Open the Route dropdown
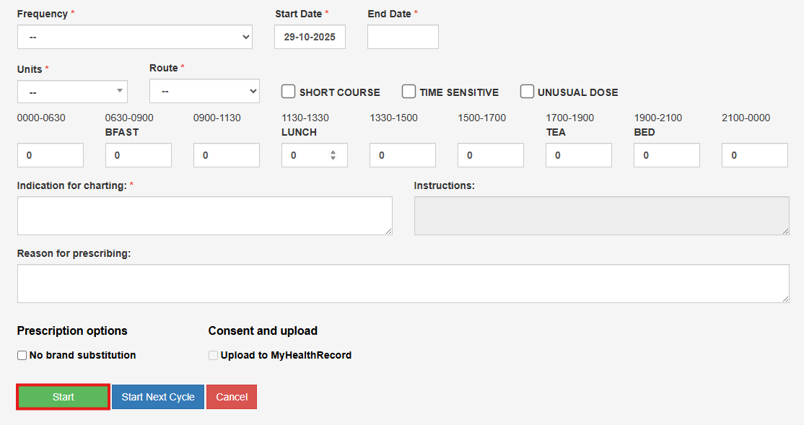 204,91
